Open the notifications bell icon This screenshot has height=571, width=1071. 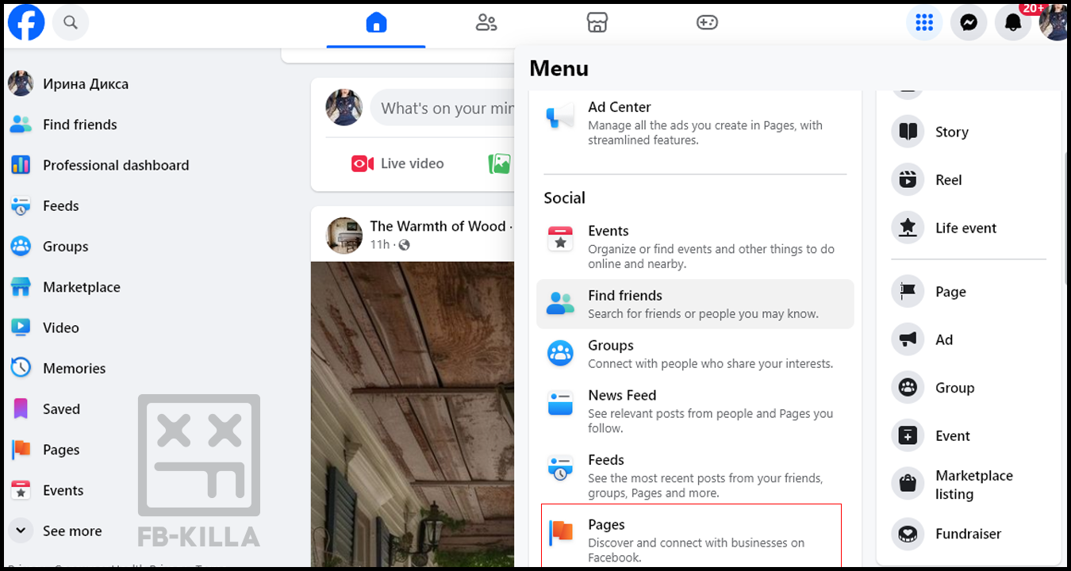(x=1013, y=23)
